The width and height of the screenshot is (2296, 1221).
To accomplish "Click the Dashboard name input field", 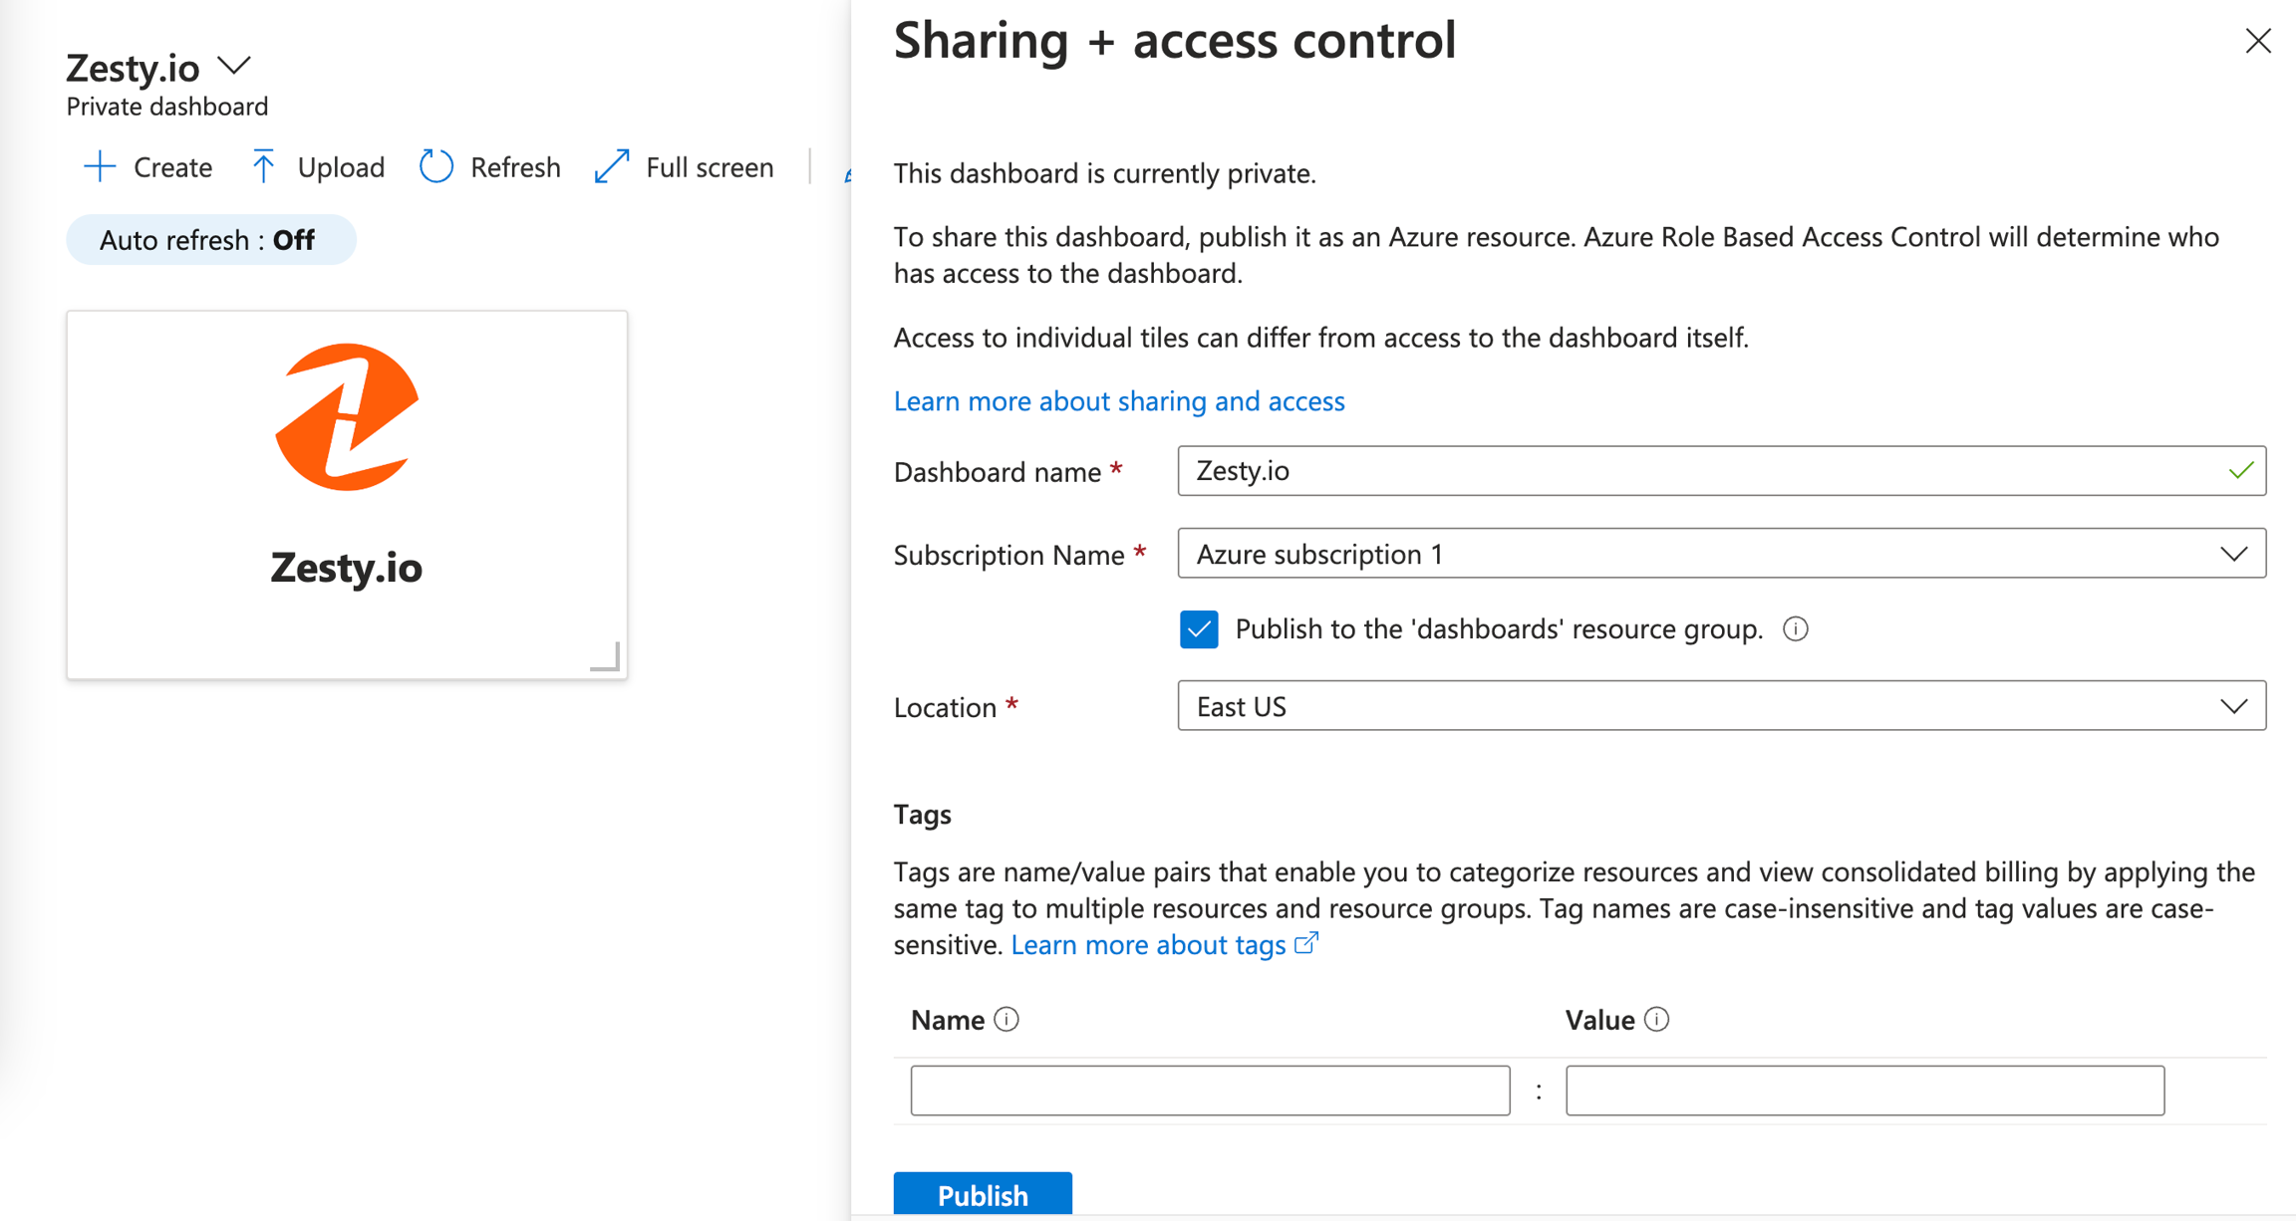I will (x=1721, y=470).
